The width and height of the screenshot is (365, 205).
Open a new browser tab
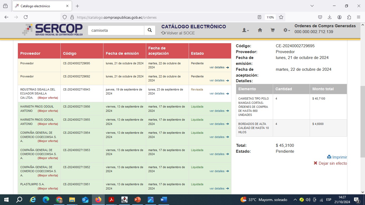coord(77,6)
